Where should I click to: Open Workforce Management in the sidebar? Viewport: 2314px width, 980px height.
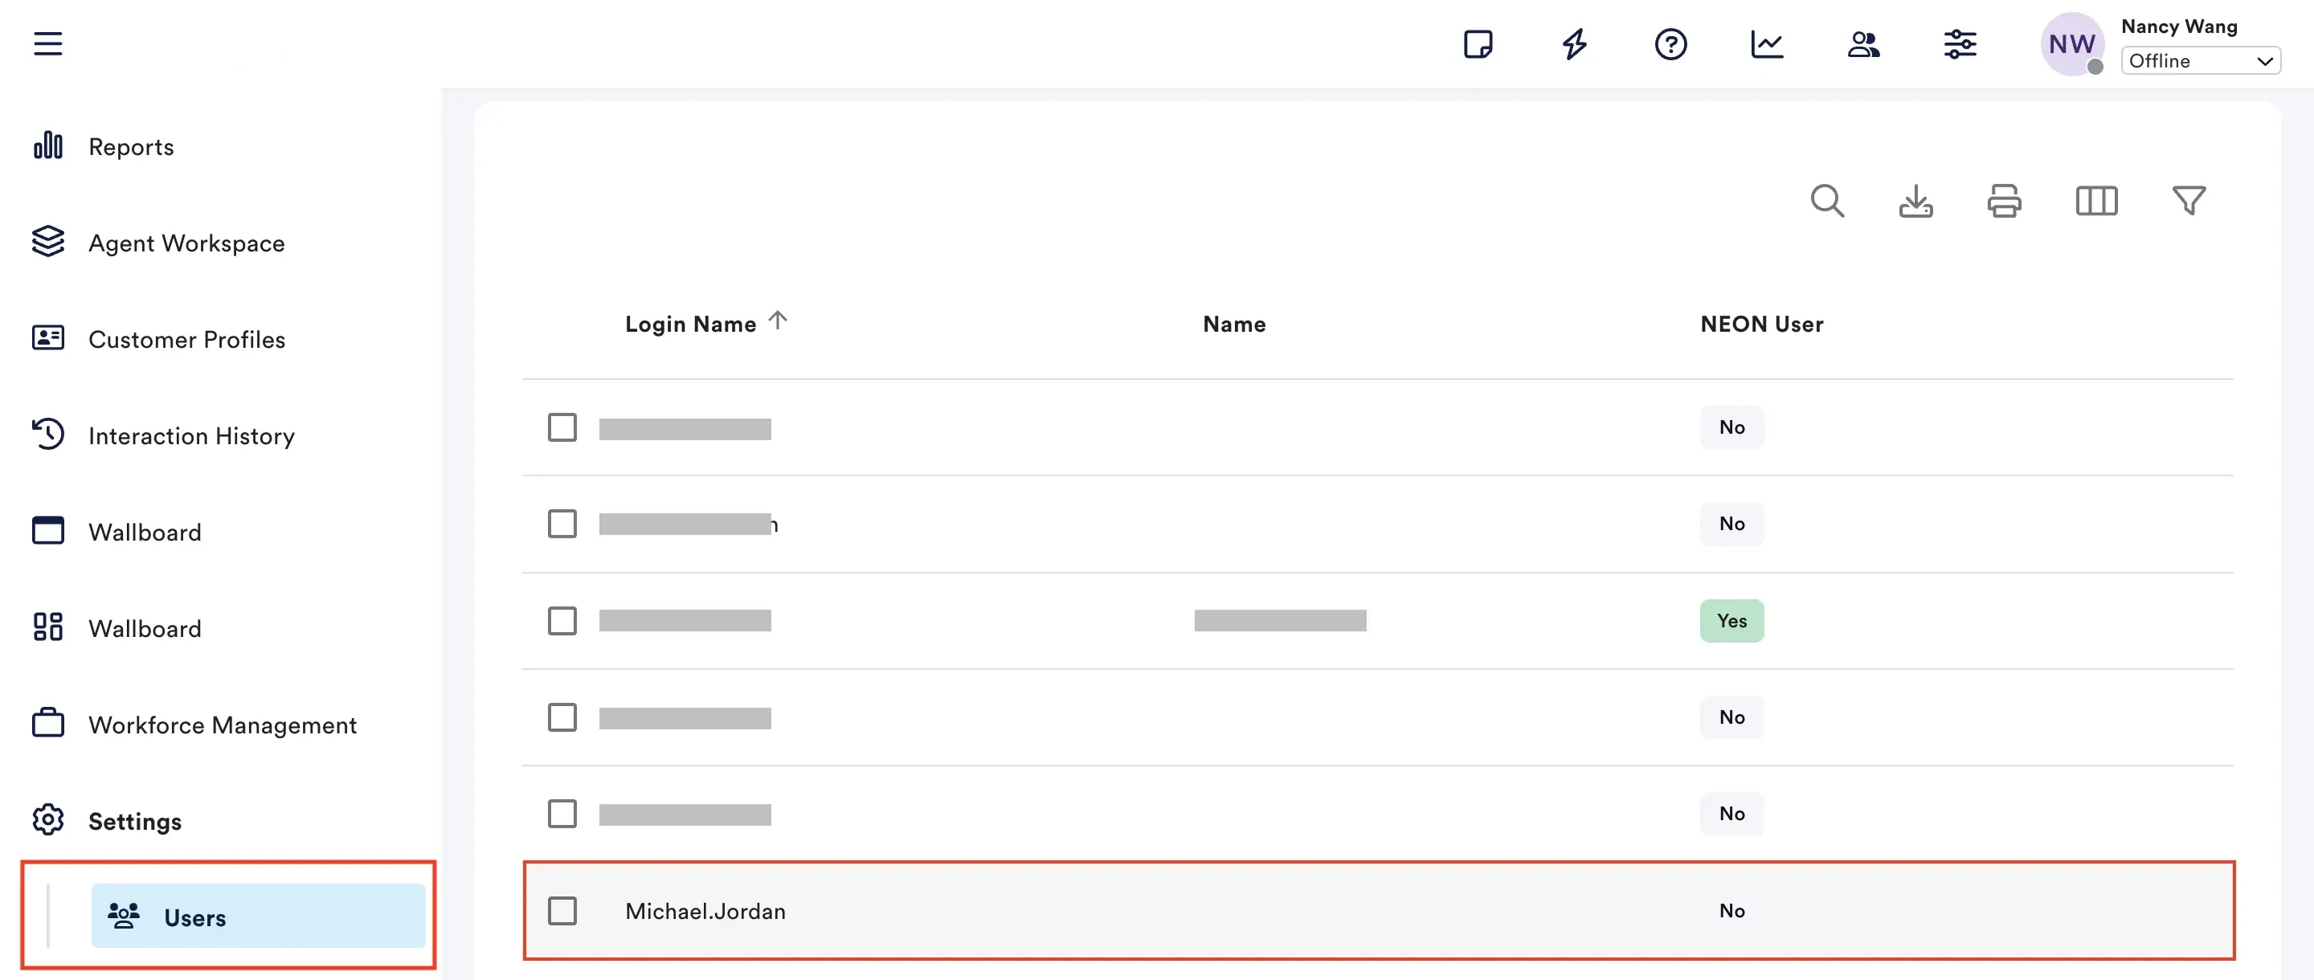(x=222, y=725)
